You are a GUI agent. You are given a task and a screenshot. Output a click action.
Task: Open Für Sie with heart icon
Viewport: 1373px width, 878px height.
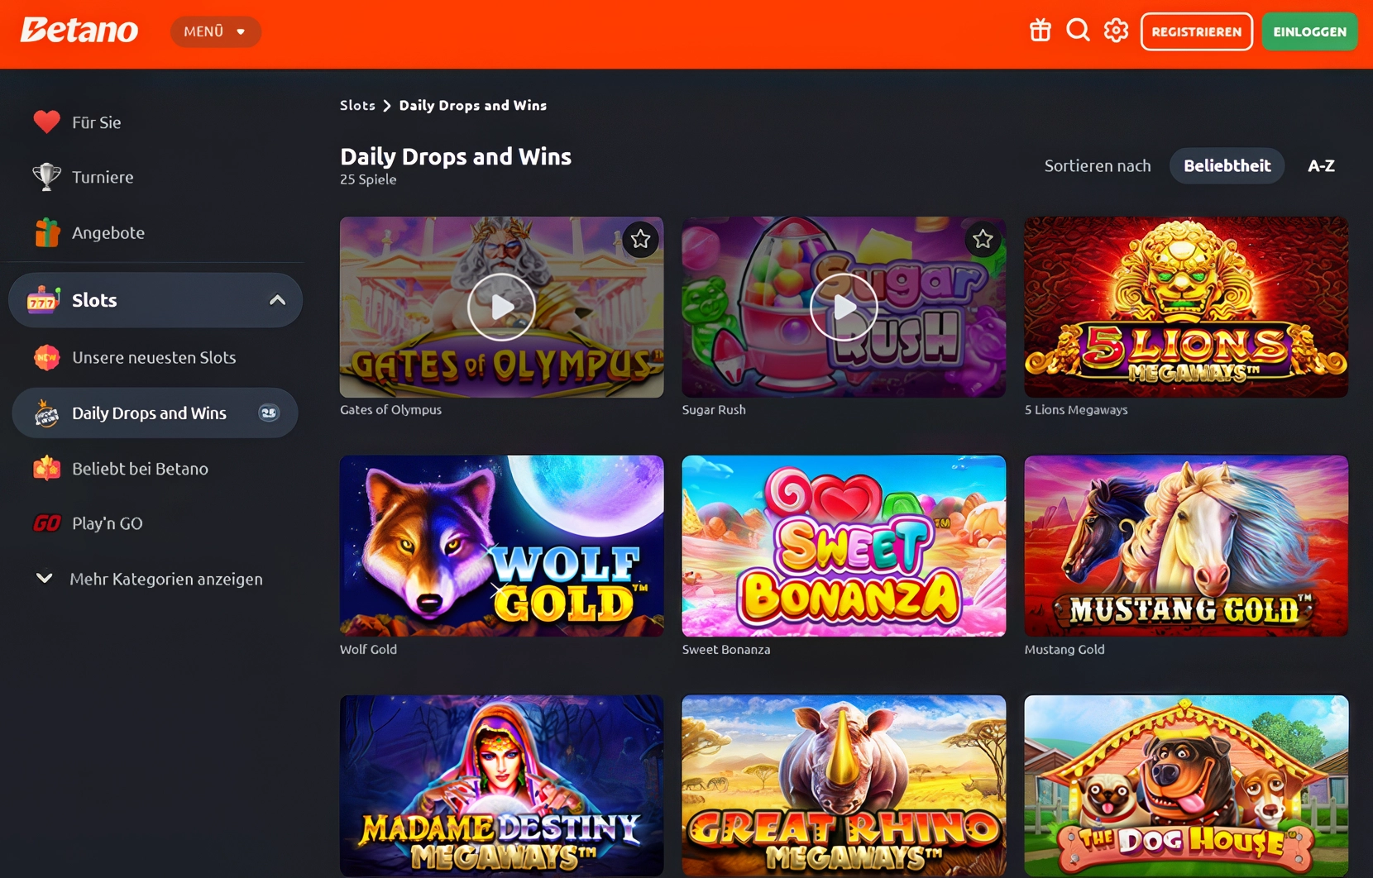tap(96, 122)
